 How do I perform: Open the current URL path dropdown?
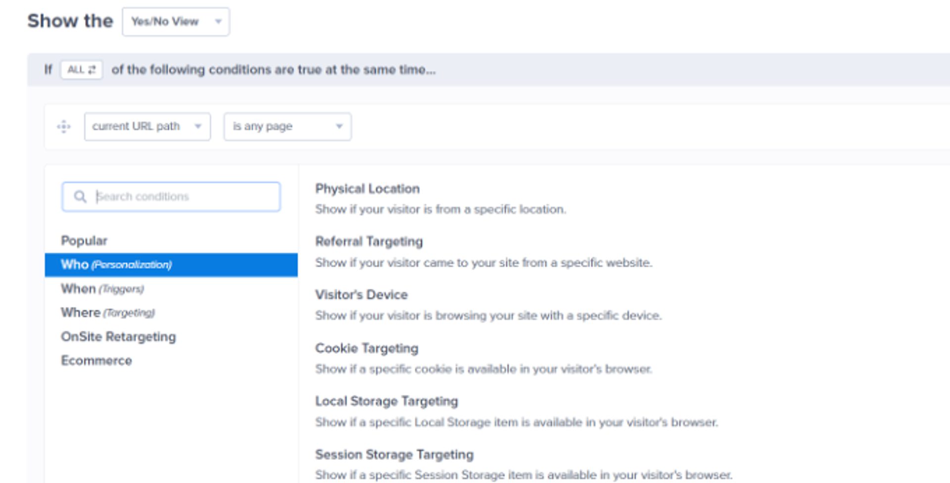pyautogui.click(x=146, y=127)
